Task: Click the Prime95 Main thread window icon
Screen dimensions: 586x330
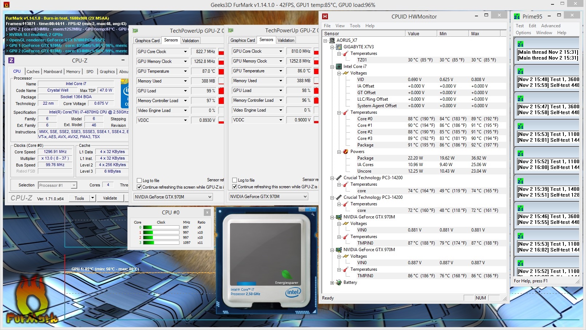Action: coord(520,44)
